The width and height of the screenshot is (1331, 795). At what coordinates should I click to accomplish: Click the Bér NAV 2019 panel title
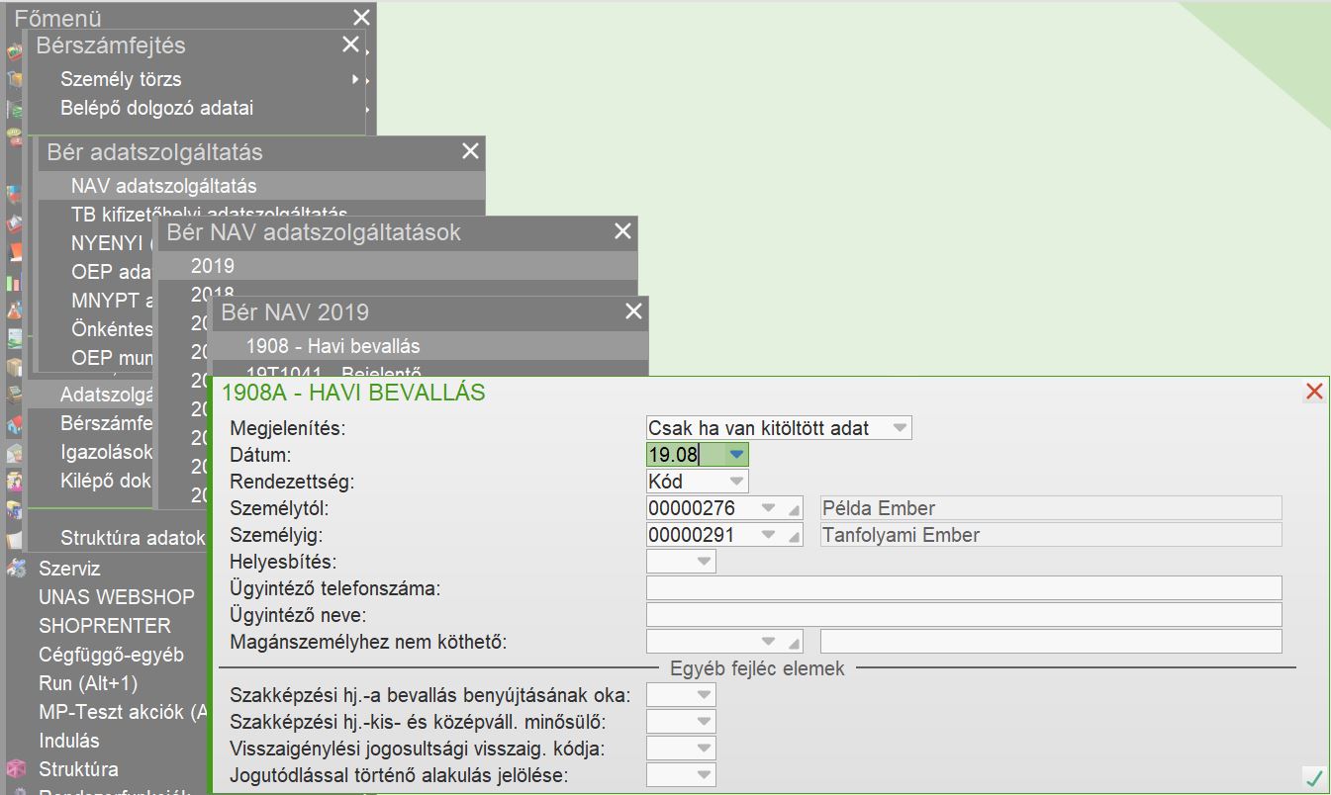295,312
